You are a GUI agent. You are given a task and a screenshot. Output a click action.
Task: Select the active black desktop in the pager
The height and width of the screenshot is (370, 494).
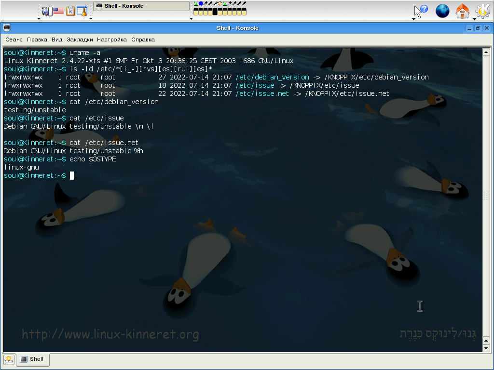click(x=215, y=12)
